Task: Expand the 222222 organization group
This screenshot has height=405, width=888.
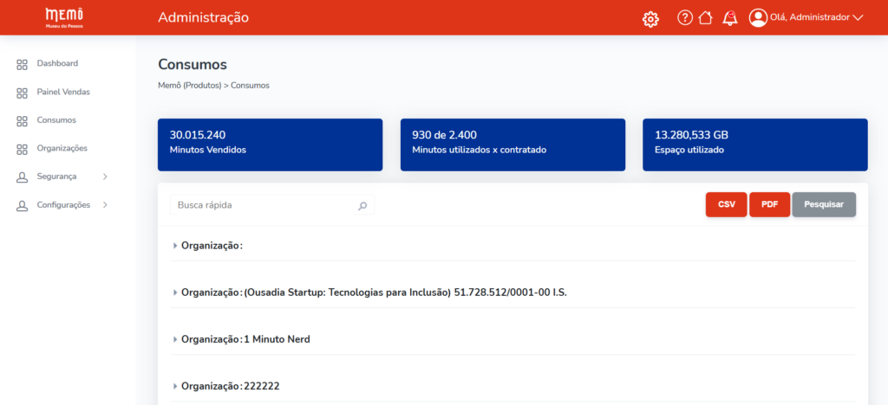Action: point(175,386)
